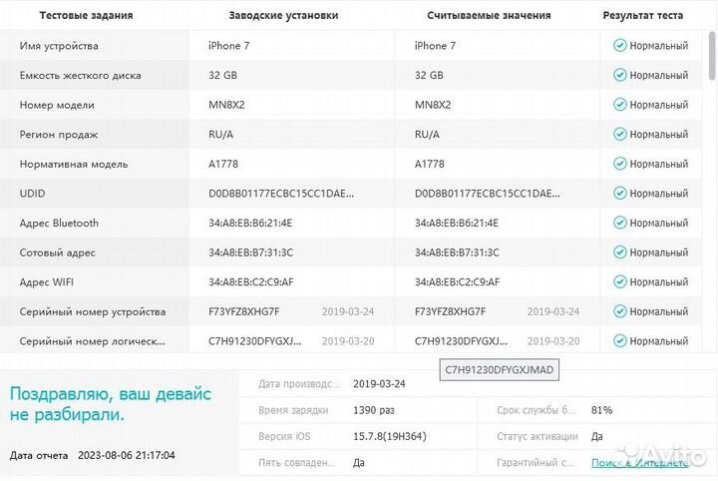Click the Сотовый адрес status check icon
718x481 pixels.
coord(619,252)
